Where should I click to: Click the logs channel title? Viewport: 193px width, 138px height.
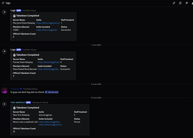click(8, 3)
